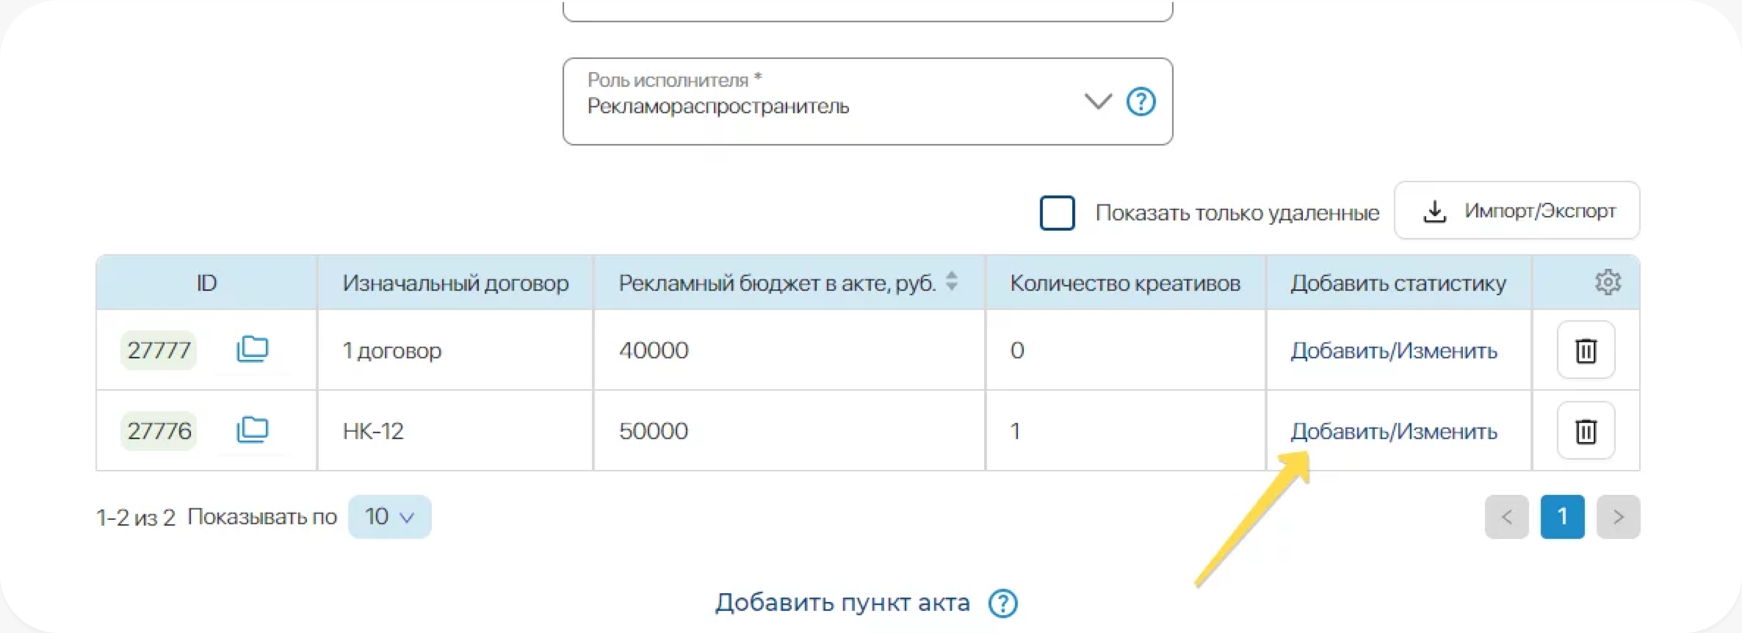The image size is (1742, 633).
Task: Click the 1-2 из 2 pagination summary
Action: (136, 518)
